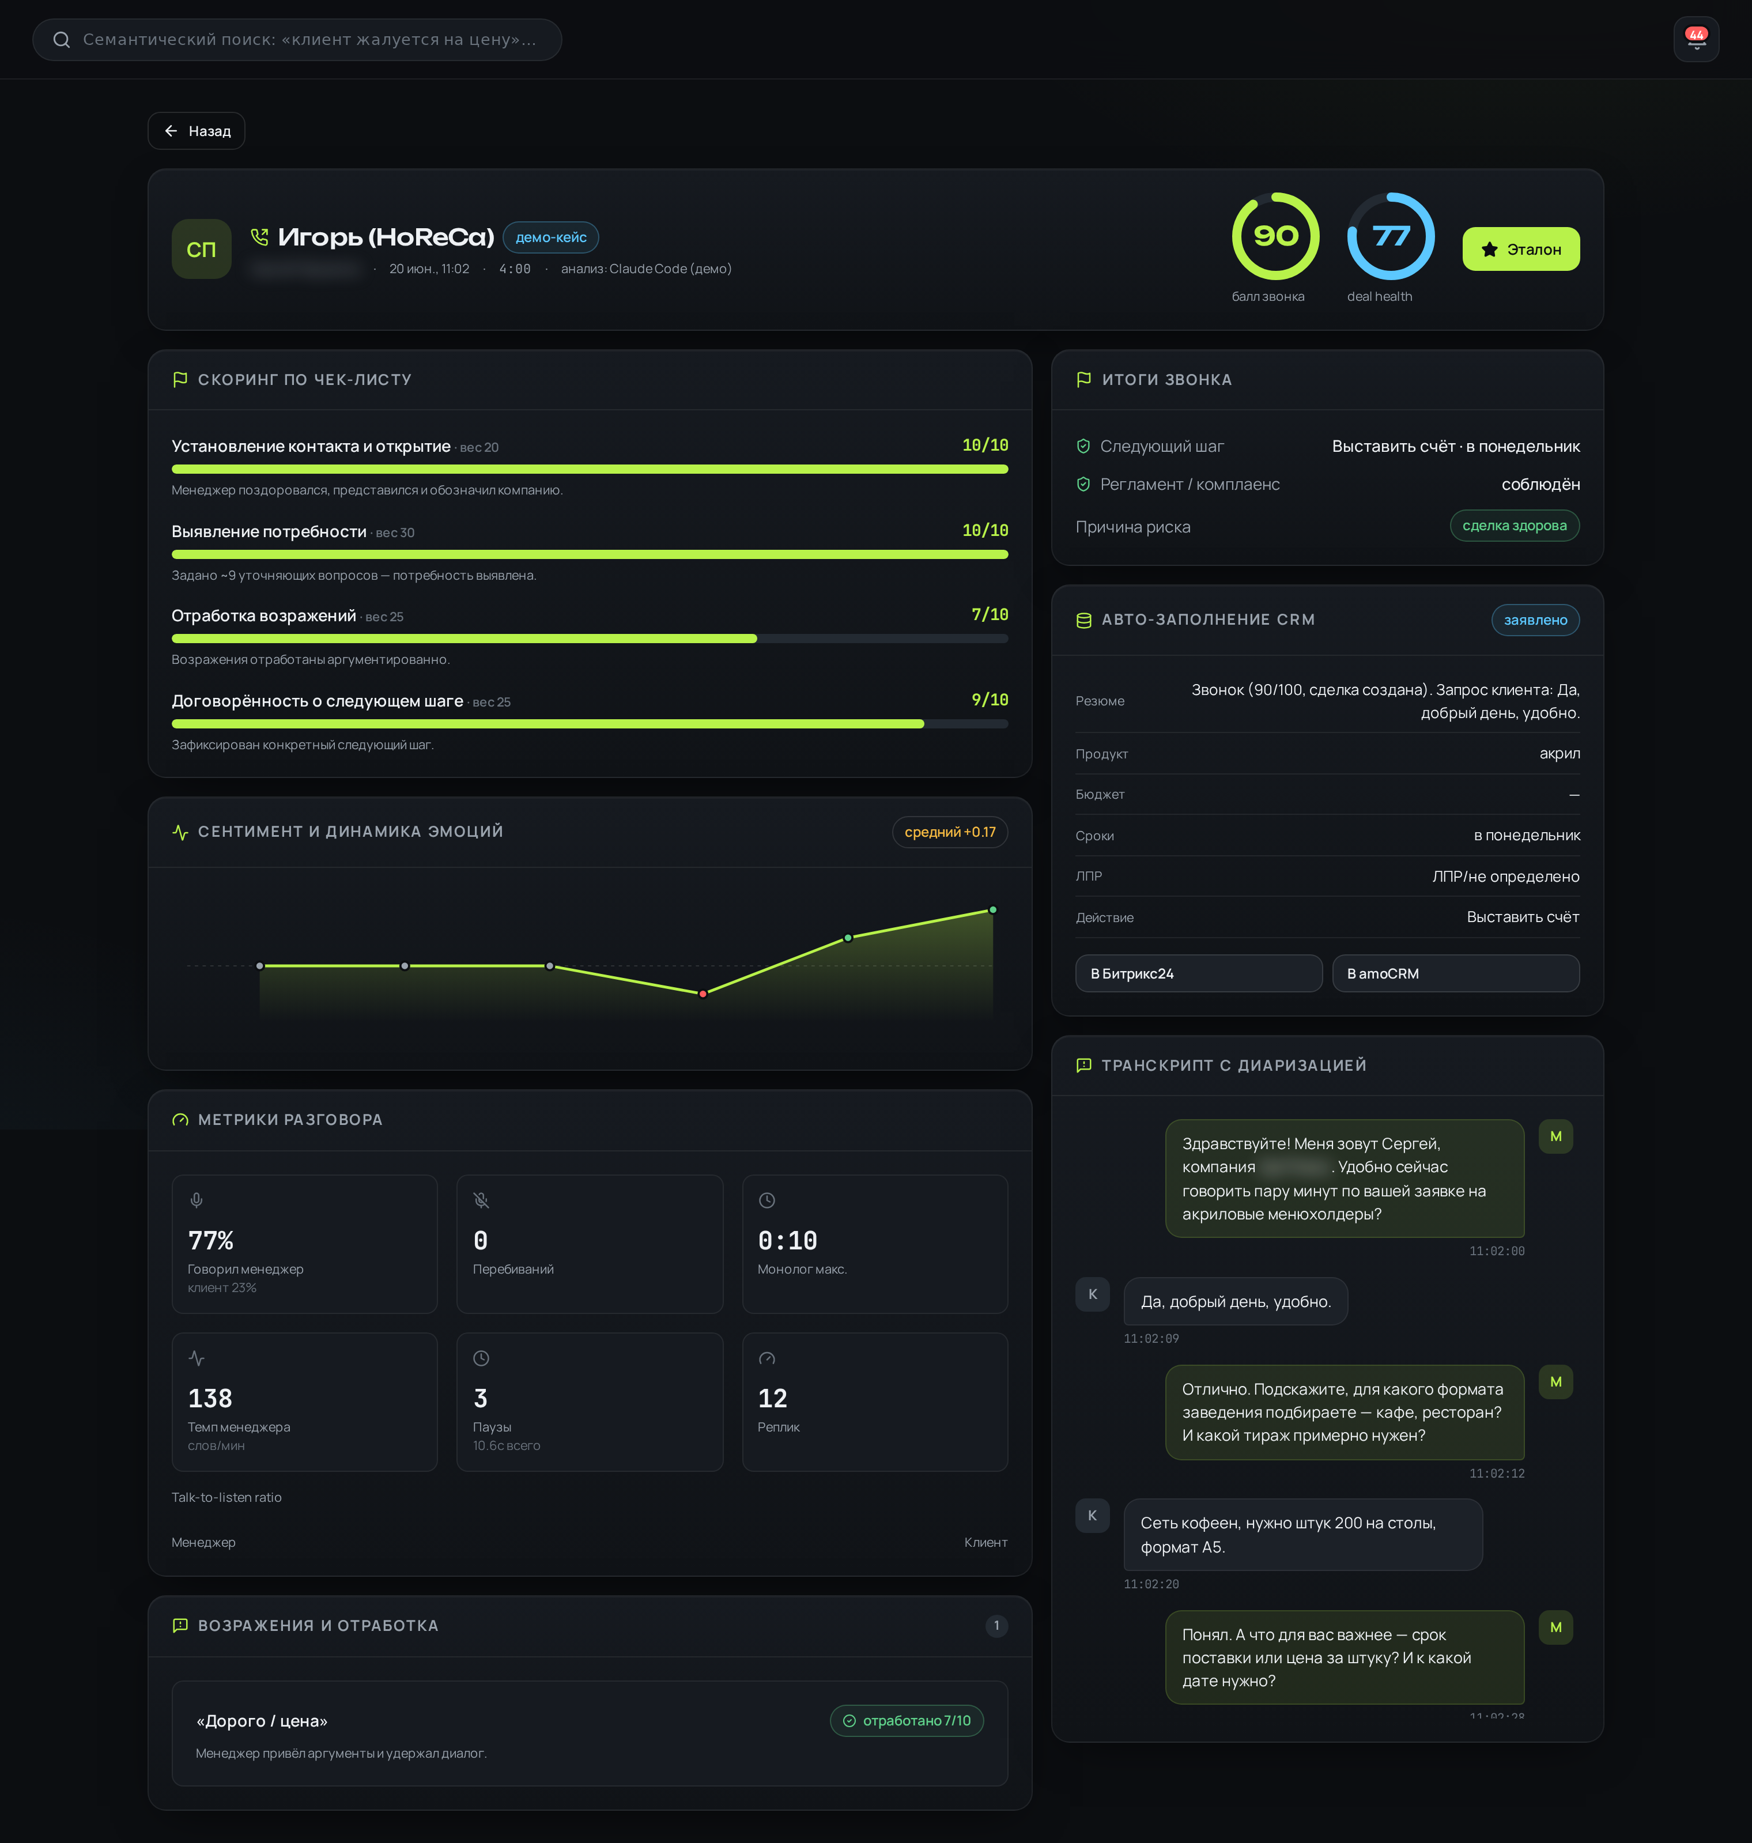Click the 9/10 score for Договорённость
Image resolution: width=1752 pixels, height=1843 pixels.
click(989, 699)
